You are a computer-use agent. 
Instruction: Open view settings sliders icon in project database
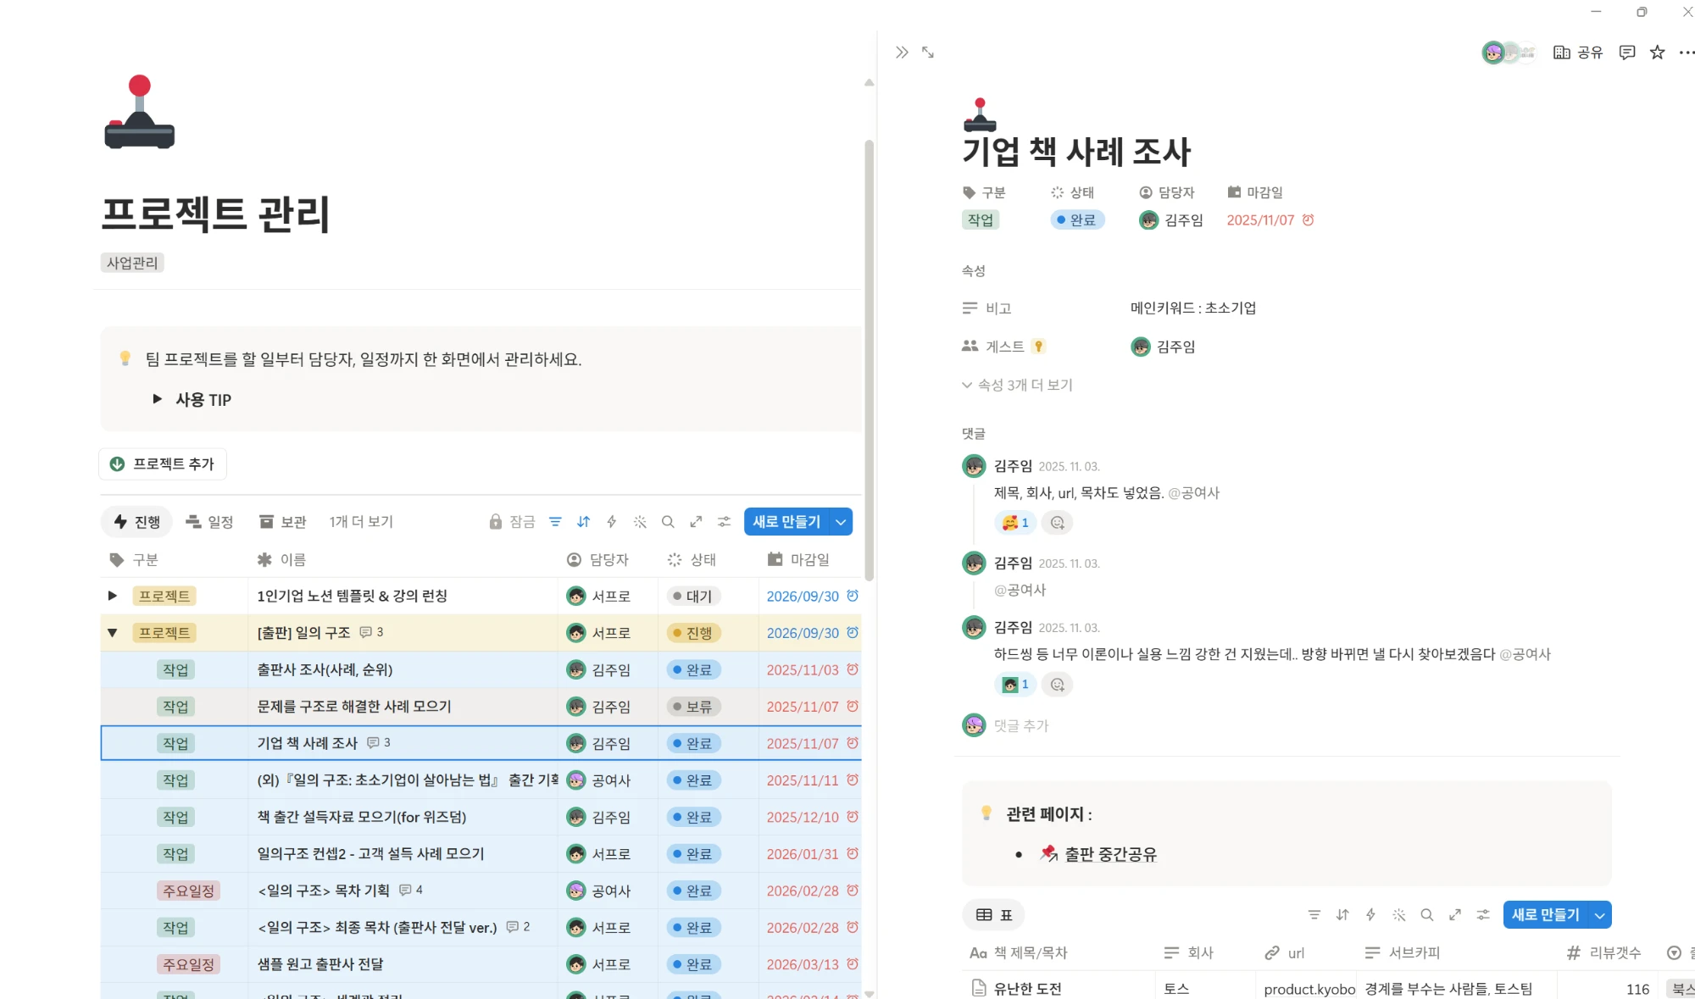pos(724,522)
